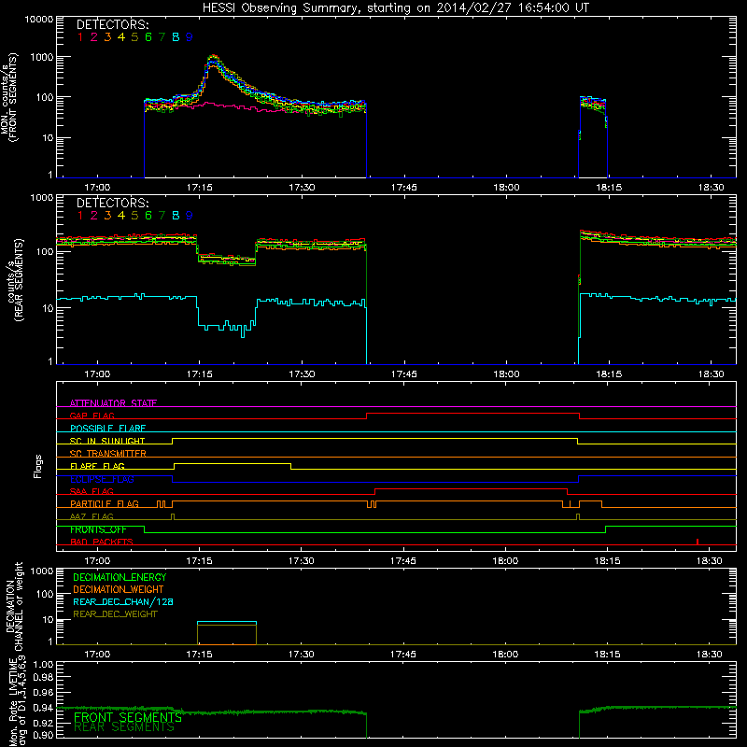The width and height of the screenshot is (747, 747).
Task: Click the HESSI Observing Summary plot title
Action: 395,8
